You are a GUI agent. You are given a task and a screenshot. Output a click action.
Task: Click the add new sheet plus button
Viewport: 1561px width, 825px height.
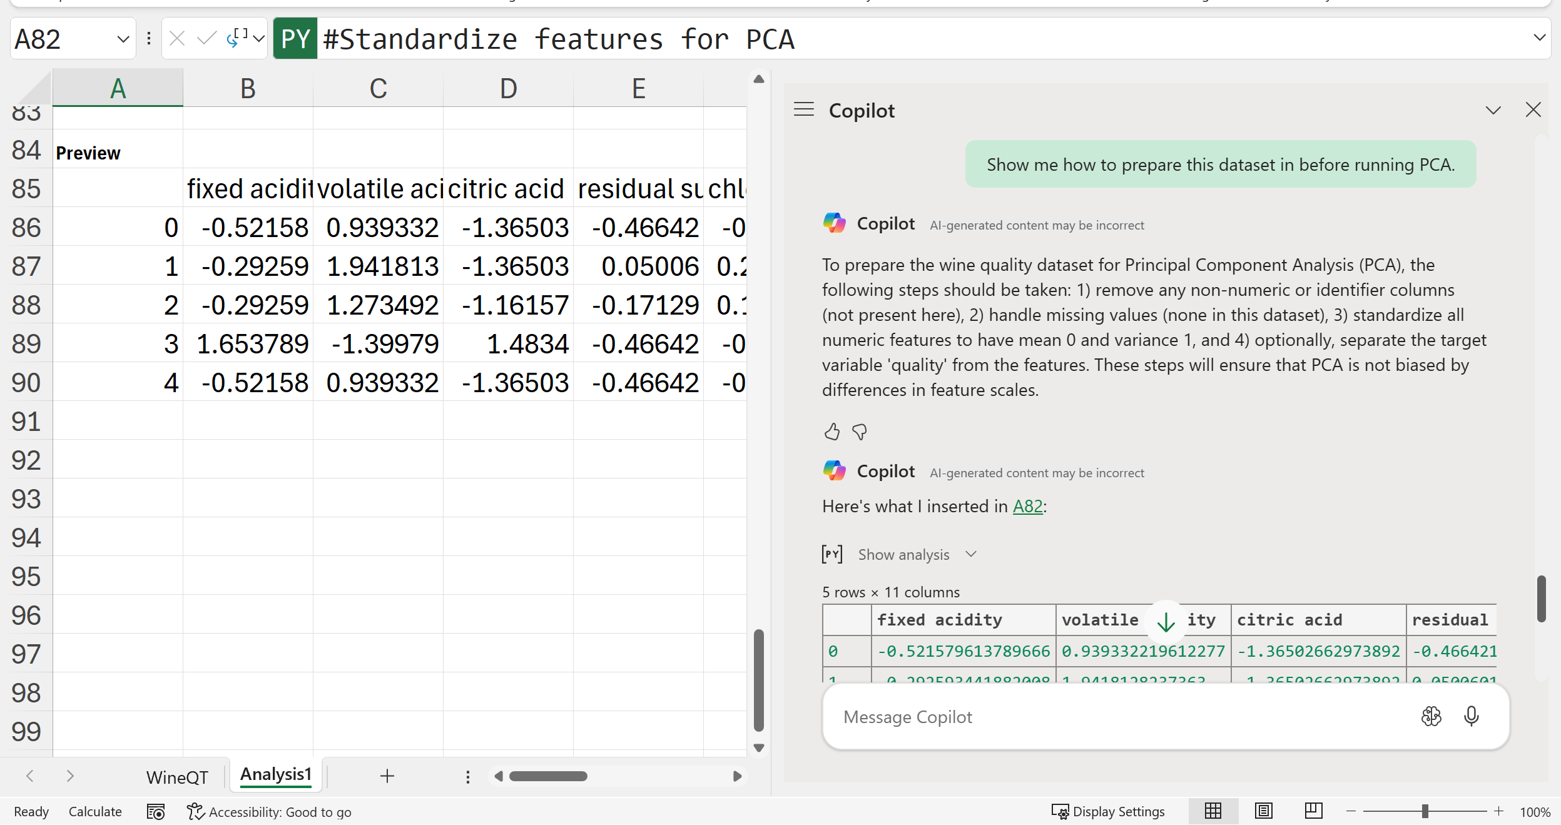point(387,776)
